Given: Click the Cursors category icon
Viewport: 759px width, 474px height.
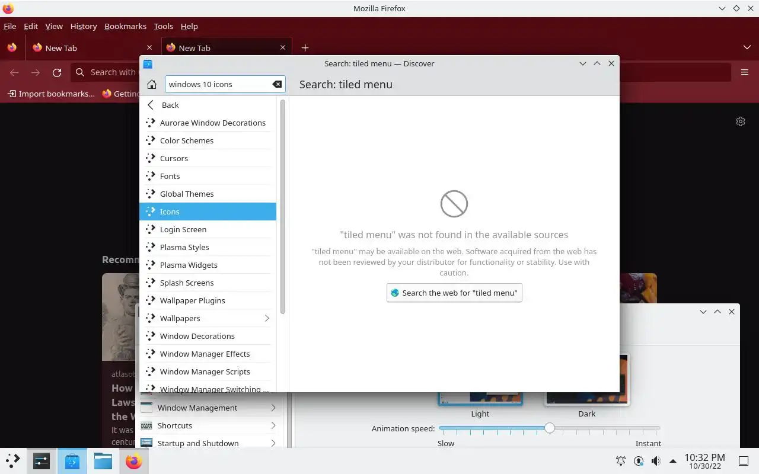Looking at the screenshot, I should coord(151,158).
